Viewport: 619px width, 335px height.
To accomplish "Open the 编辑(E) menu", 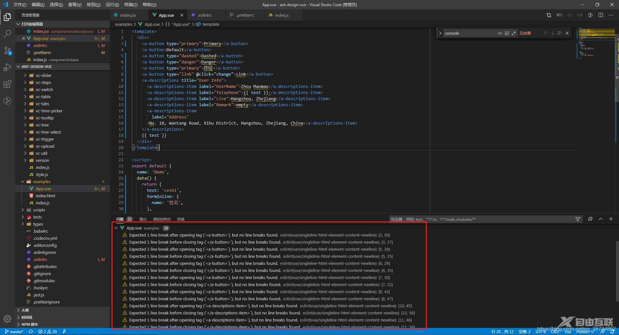I will (38, 5).
